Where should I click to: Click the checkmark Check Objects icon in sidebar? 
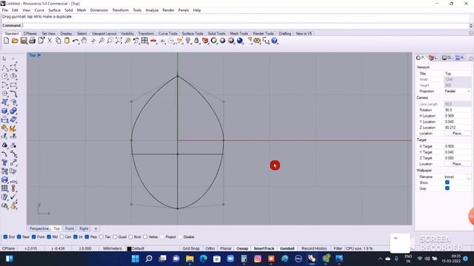coord(13,197)
